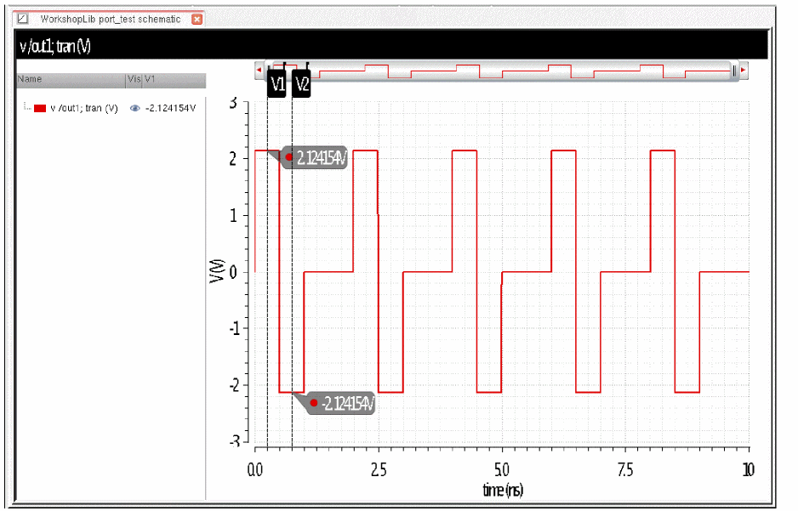The height and width of the screenshot is (511, 798).
Task: Click the 2.124154V marker annotation
Action: [316, 157]
